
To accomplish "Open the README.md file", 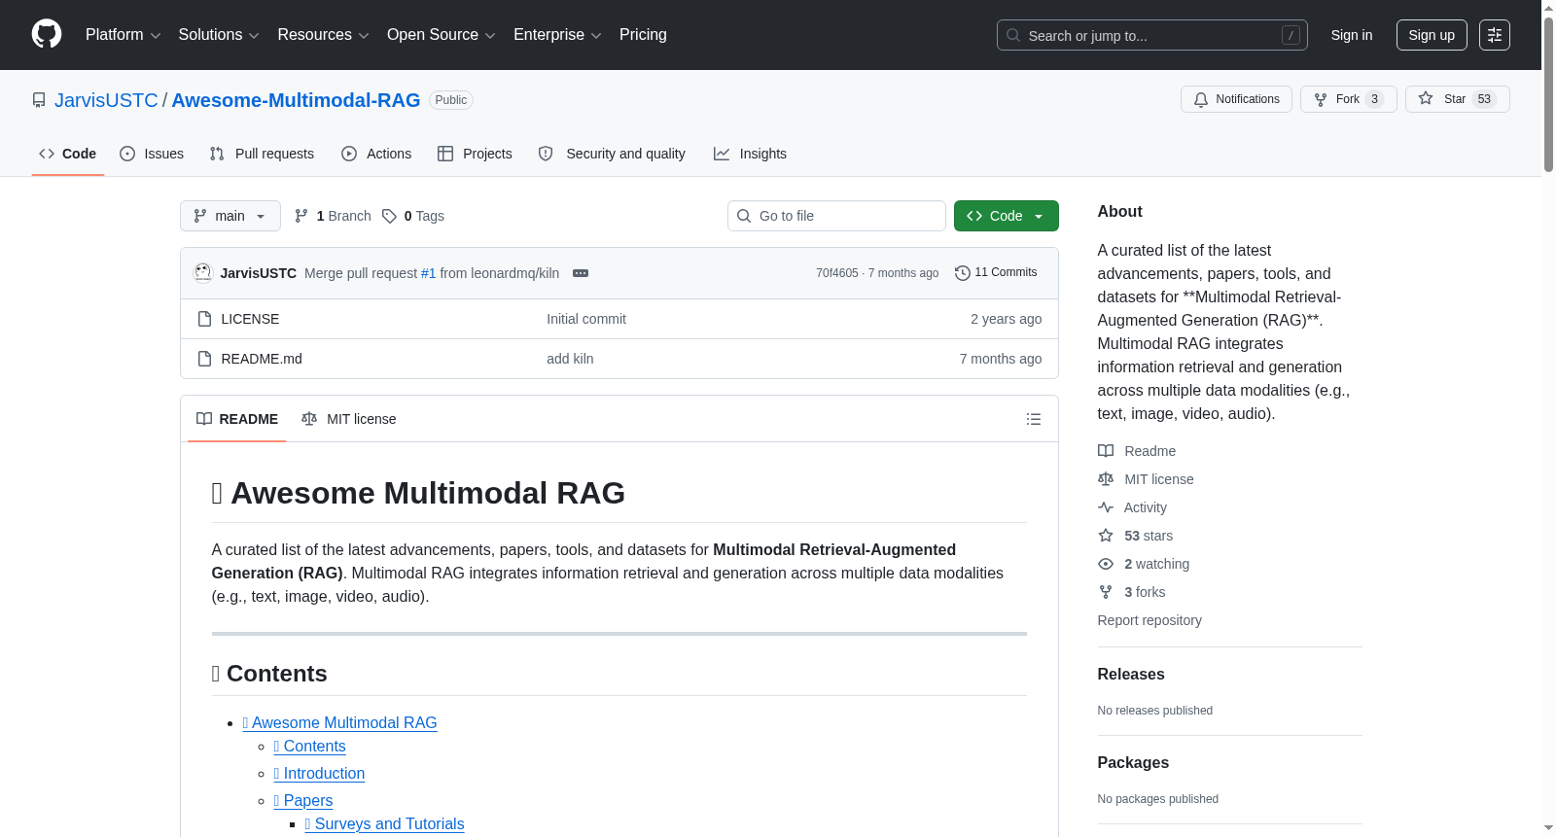I will click(262, 359).
